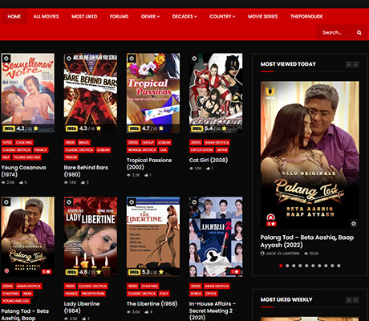Expand the Country dropdown menu

click(x=222, y=16)
